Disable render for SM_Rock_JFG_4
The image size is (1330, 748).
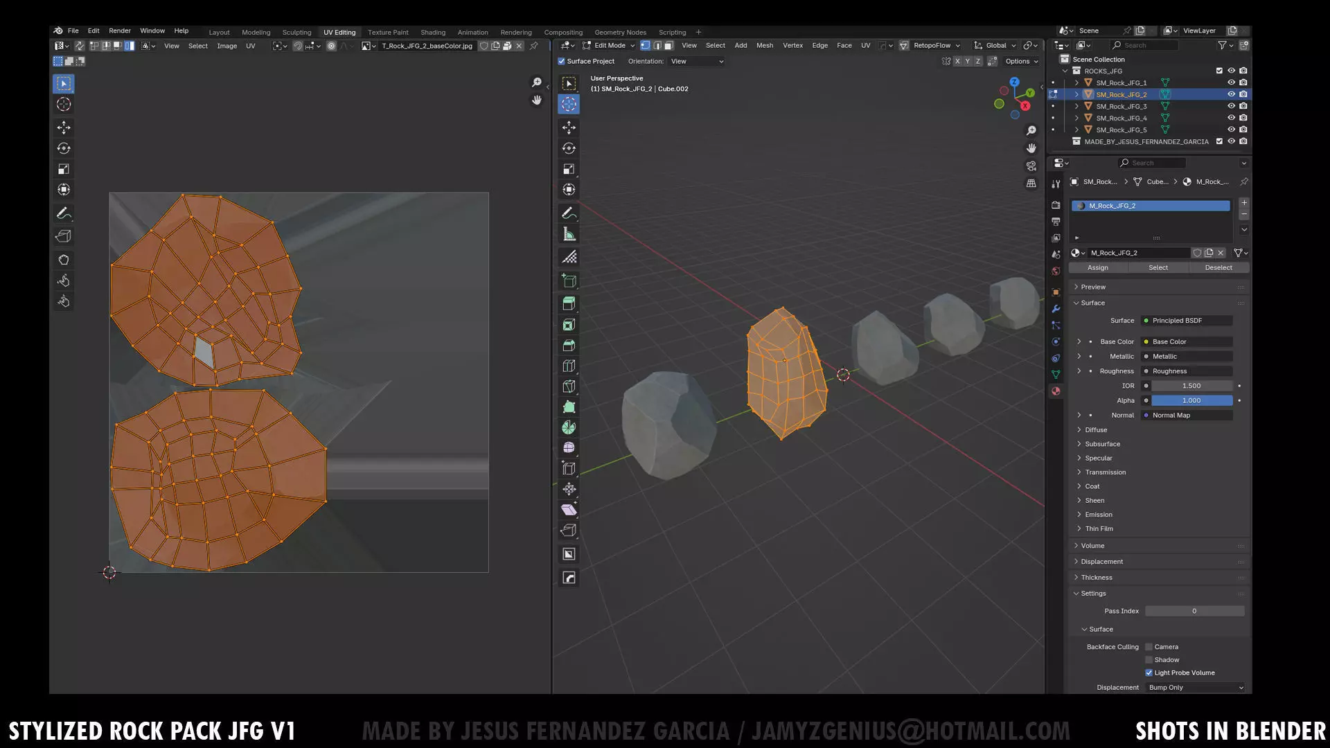[x=1243, y=118]
